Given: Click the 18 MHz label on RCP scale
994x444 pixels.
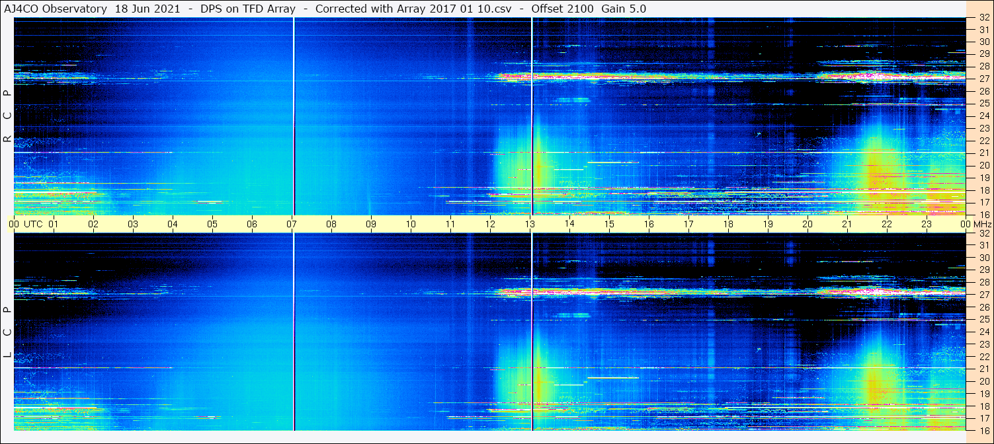Looking at the screenshot, I should pyautogui.click(x=984, y=190).
